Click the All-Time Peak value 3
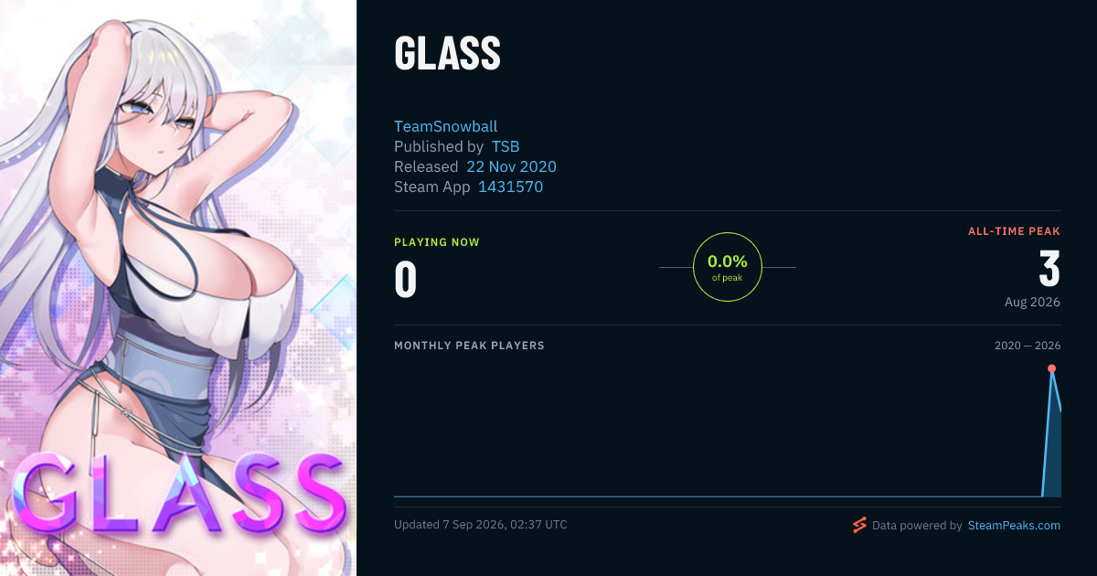The height and width of the screenshot is (576, 1097). coord(1049,268)
